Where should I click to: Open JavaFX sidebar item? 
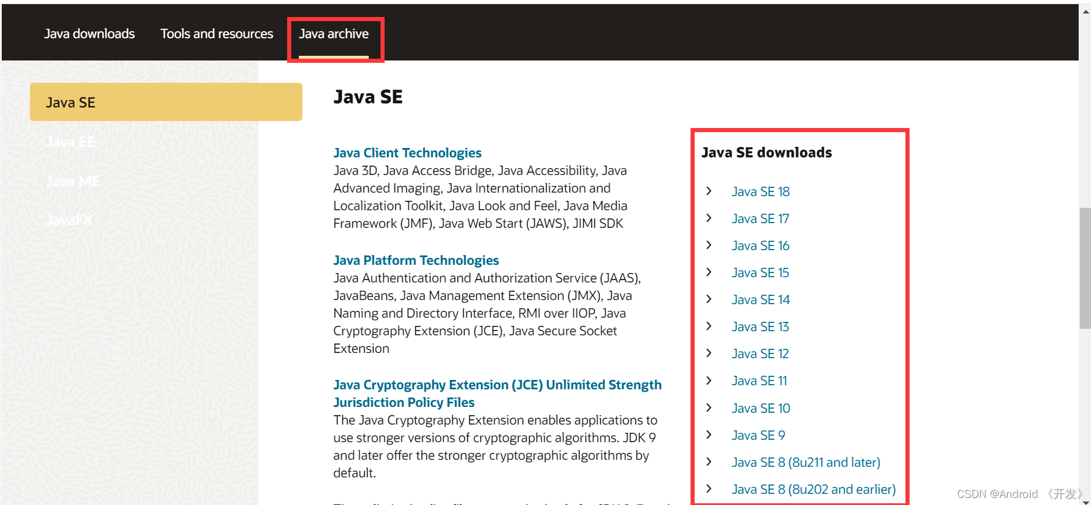click(x=69, y=220)
